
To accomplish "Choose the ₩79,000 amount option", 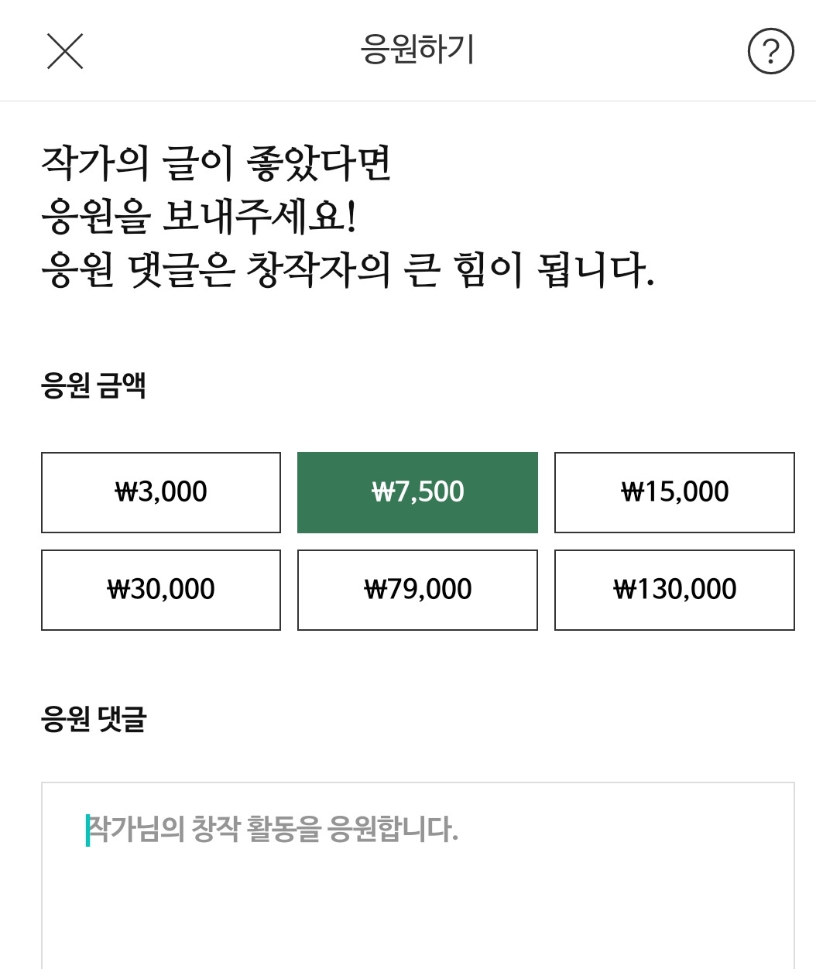I will tap(417, 590).
